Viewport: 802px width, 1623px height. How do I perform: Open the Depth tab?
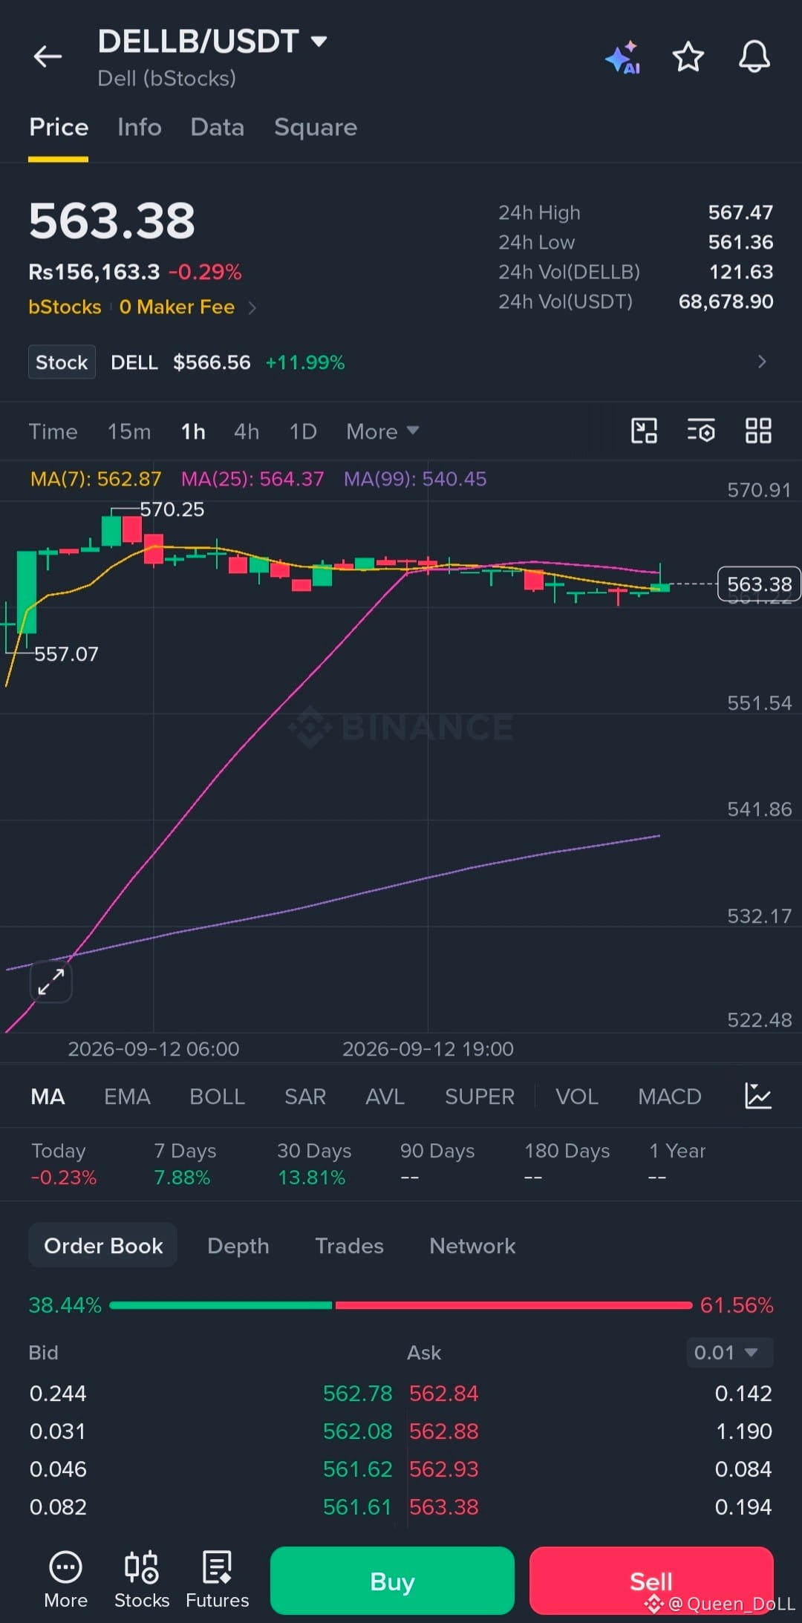(238, 1245)
